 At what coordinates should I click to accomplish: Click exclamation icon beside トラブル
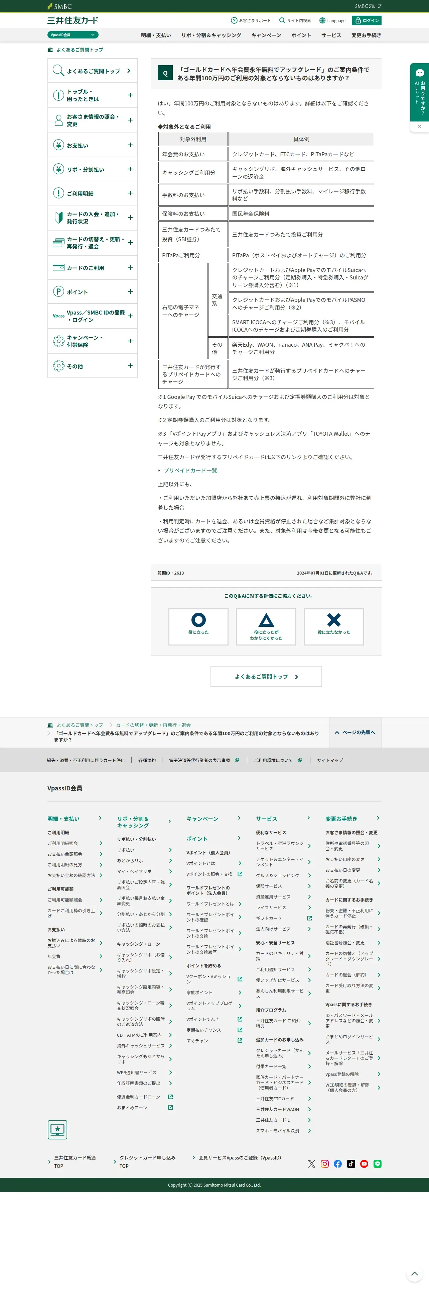coord(58,96)
